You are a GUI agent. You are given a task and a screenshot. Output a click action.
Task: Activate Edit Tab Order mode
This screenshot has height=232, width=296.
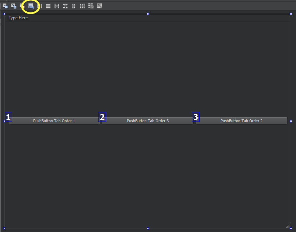31,6
